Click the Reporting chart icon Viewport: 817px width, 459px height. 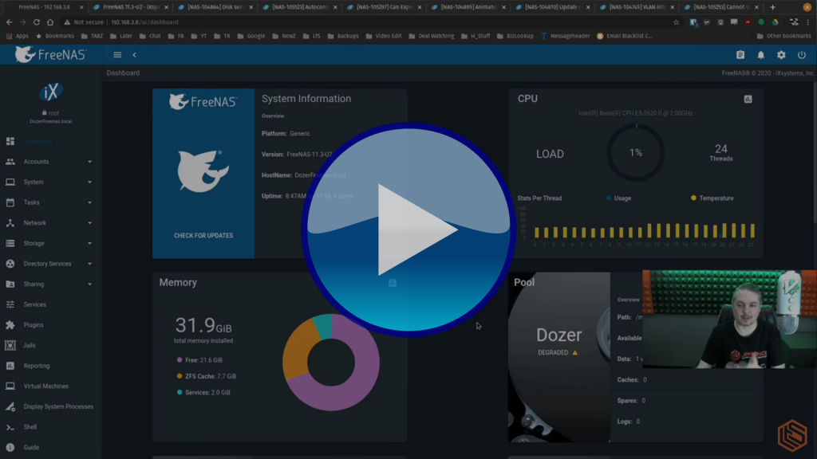tap(10, 366)
